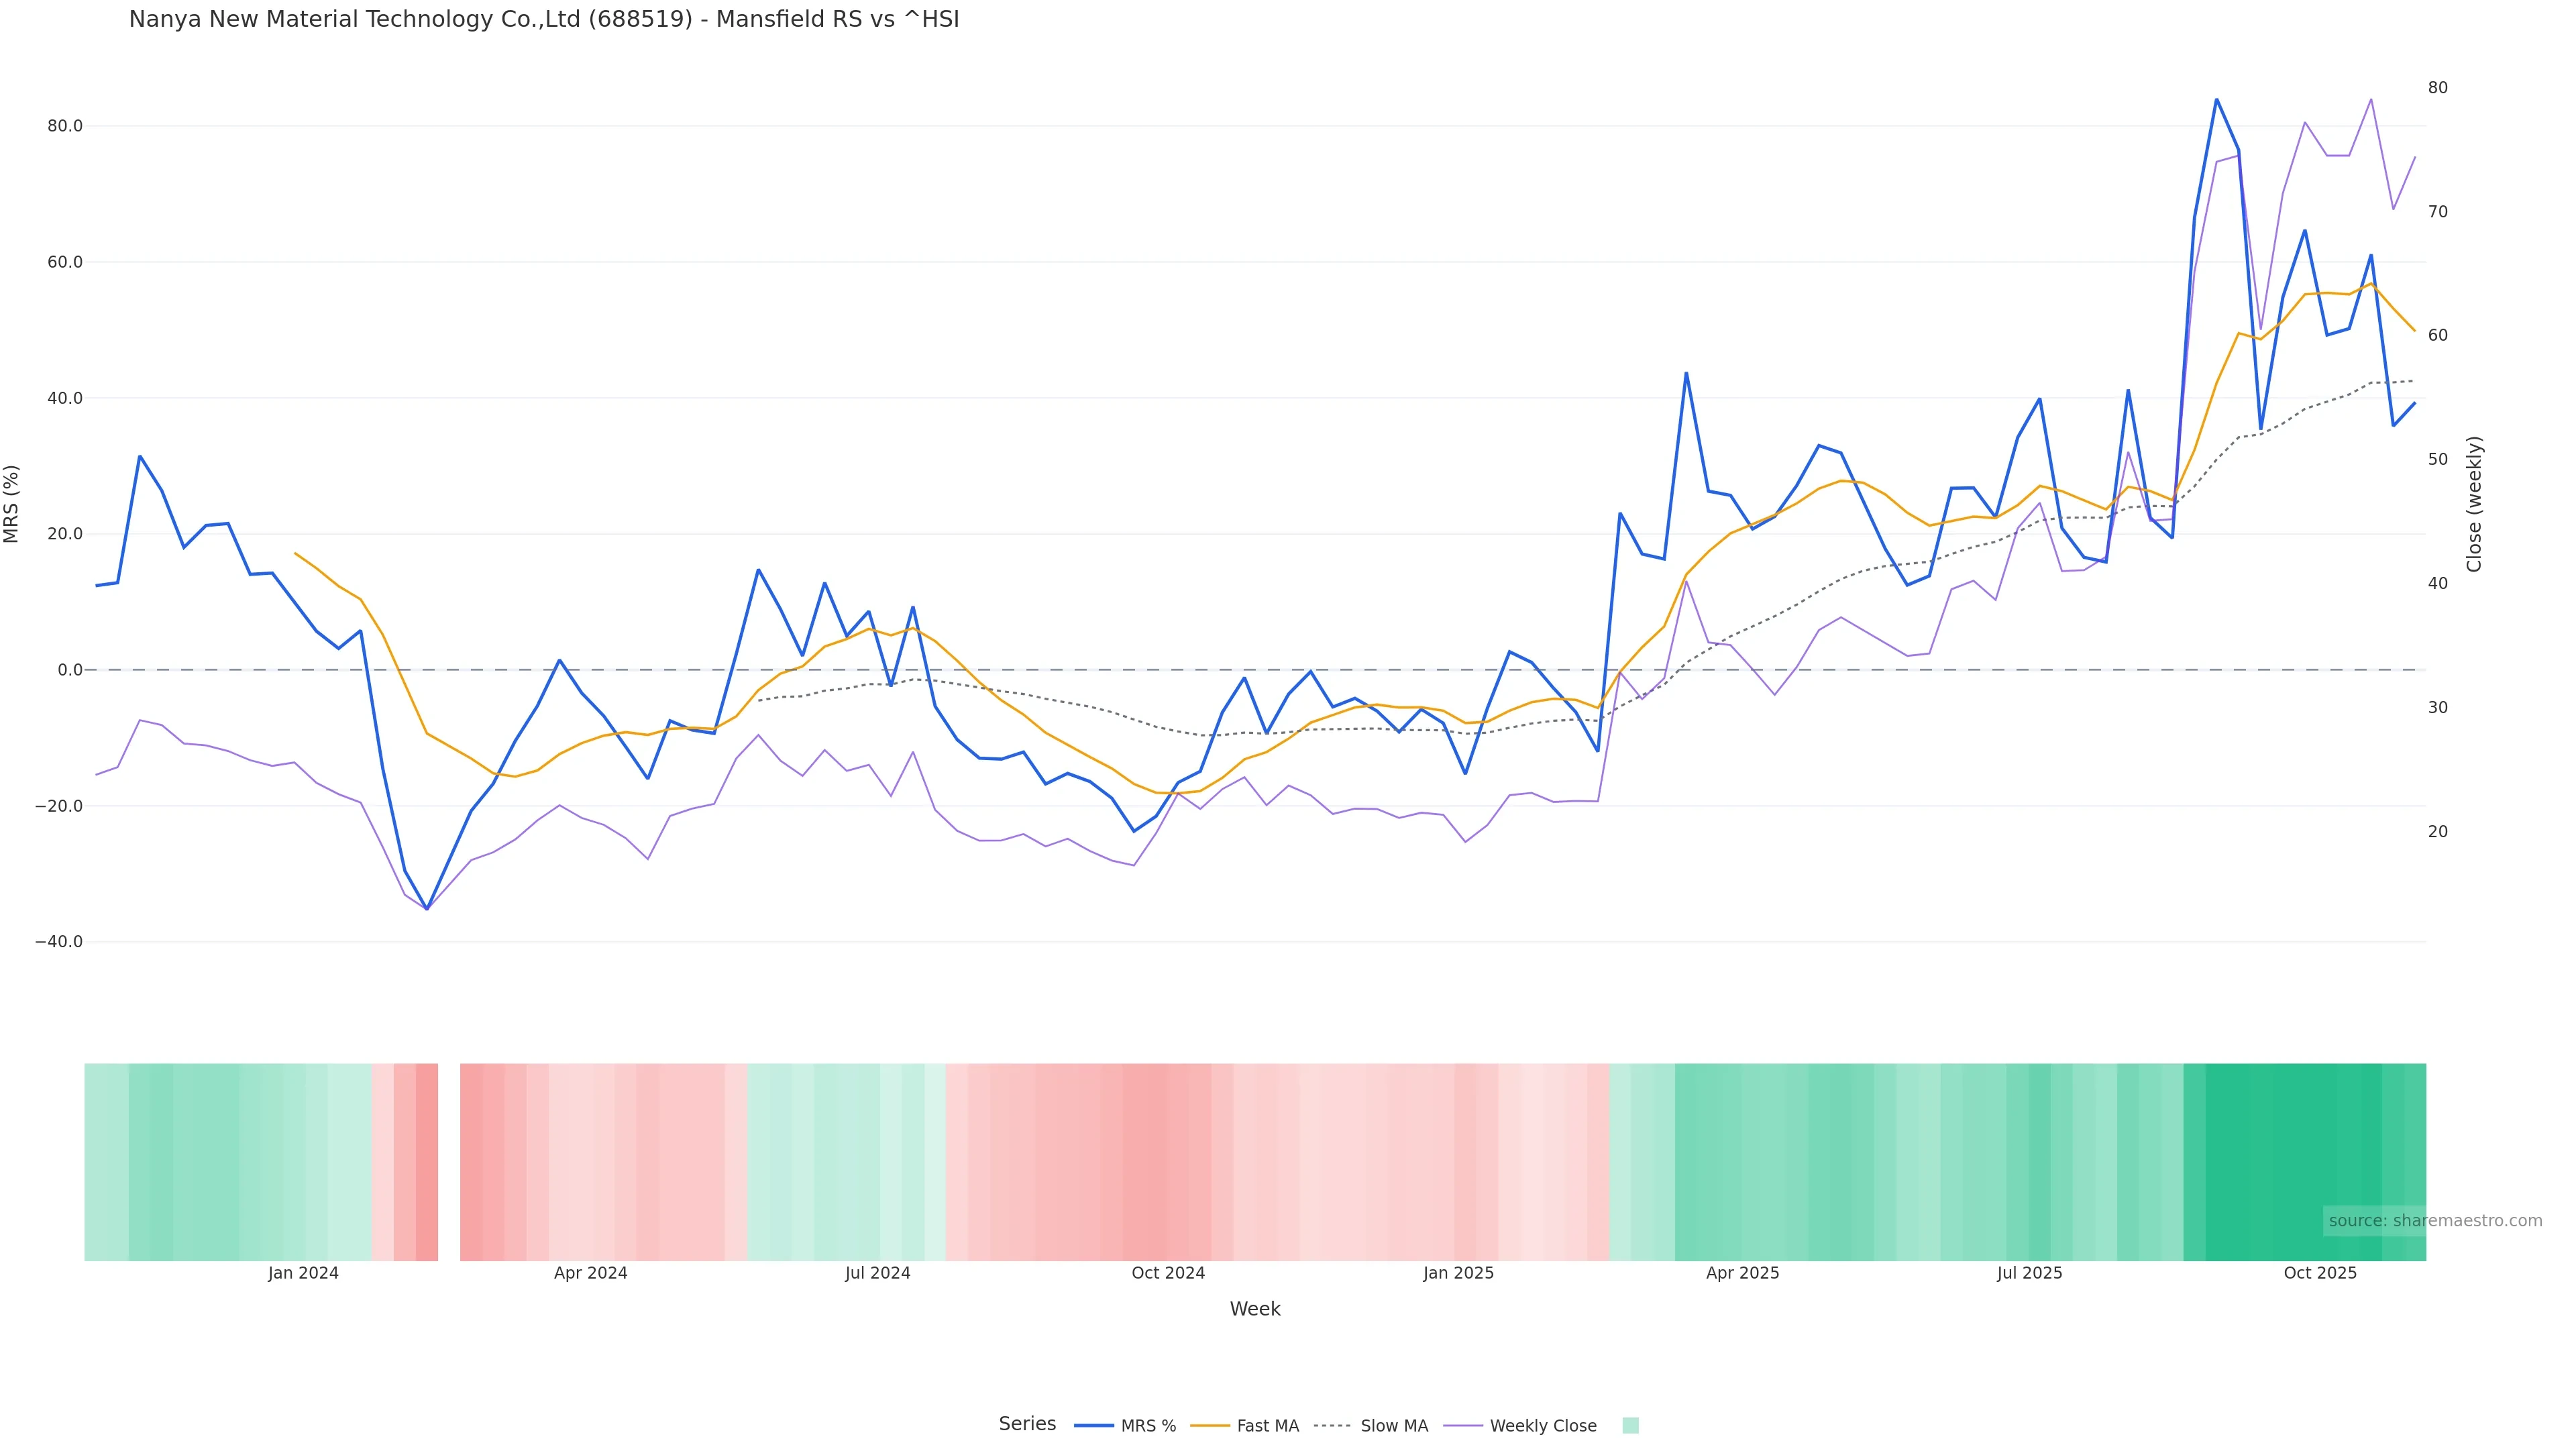
Task: Click the Nanya New Material chart title
Action: point(544,19)
